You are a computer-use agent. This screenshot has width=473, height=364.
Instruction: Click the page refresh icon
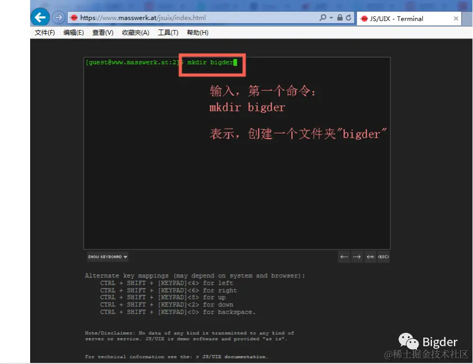pos(348,17)
